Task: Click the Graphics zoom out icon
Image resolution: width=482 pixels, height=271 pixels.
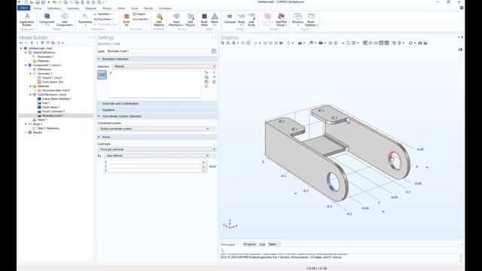Action: (228, 43)
